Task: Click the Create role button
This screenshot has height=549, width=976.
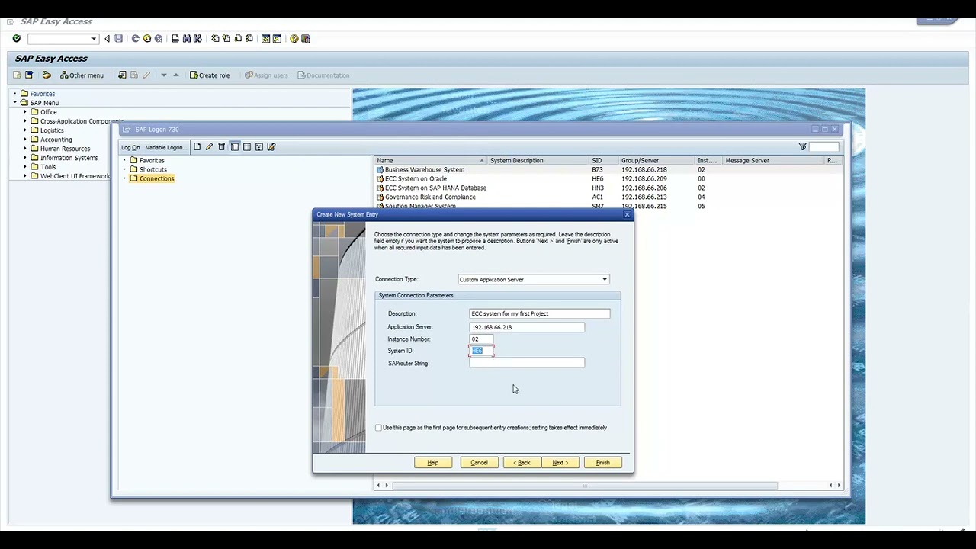Action: [x=210, y=75]
